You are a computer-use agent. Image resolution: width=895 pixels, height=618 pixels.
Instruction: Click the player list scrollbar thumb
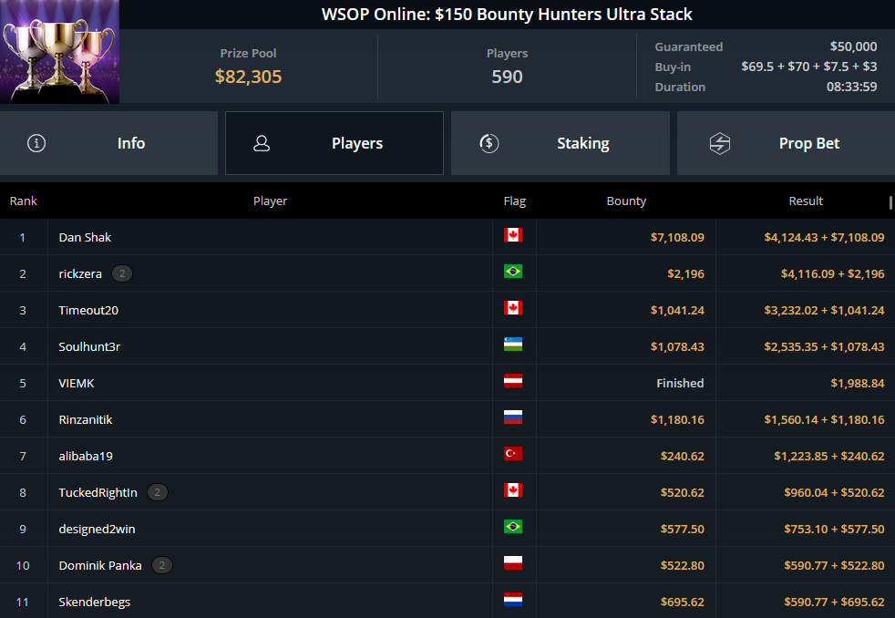[890, 202]
